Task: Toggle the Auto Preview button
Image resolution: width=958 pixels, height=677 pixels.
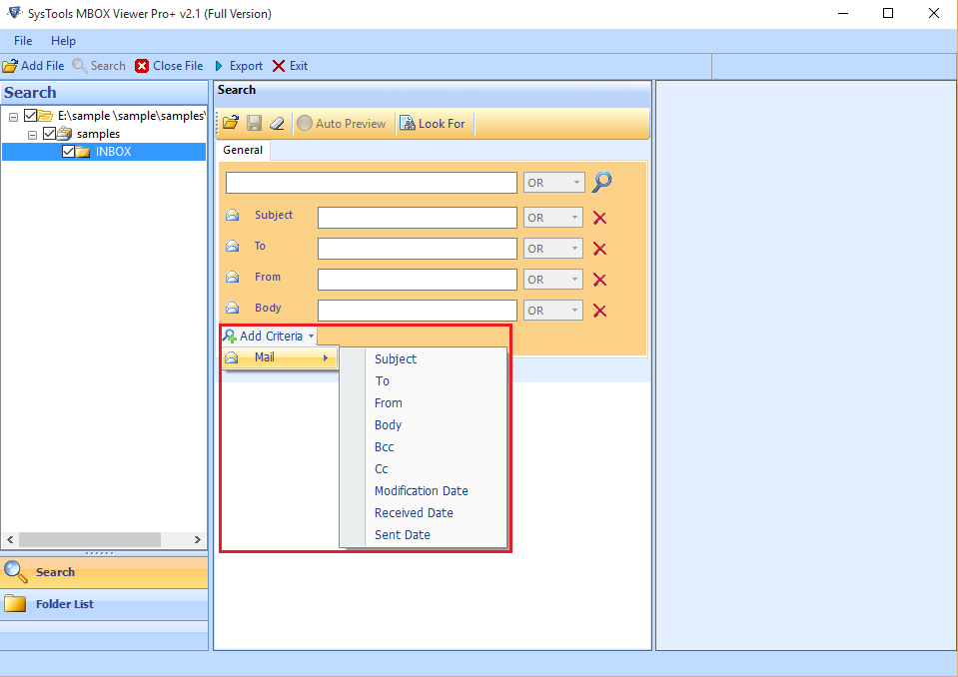Action: (342, 123)
